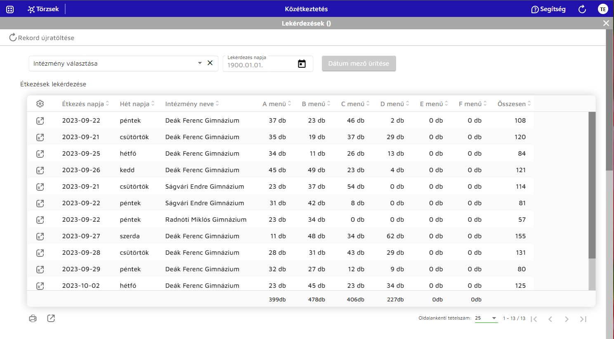Clear the Intézmény választása selection
This screenshot has height=339, width=614.
click(x=210, y=63)
